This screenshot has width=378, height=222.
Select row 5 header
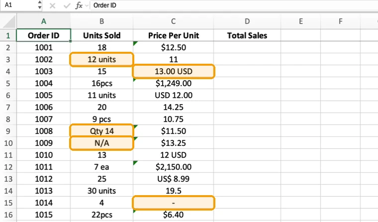pos(8,83)
